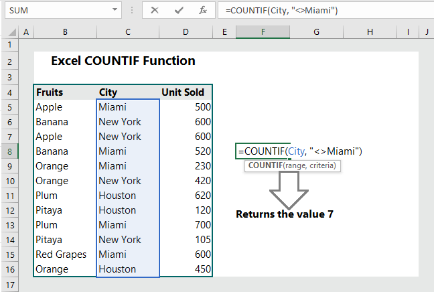Click the New York cell in row 6
This screenshot has width=434, height=292.
click(128, 122)
